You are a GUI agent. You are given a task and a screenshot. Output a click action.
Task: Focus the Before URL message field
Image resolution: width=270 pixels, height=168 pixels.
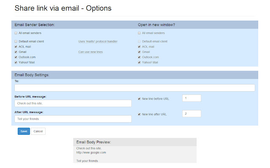(73, 103)
